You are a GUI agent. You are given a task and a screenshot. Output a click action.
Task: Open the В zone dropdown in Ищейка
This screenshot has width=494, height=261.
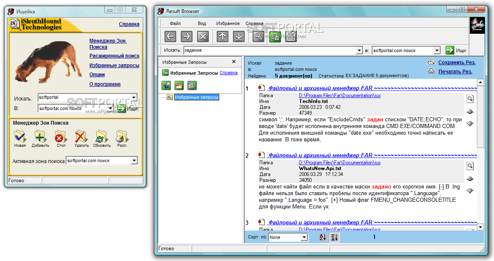(111, 108)
